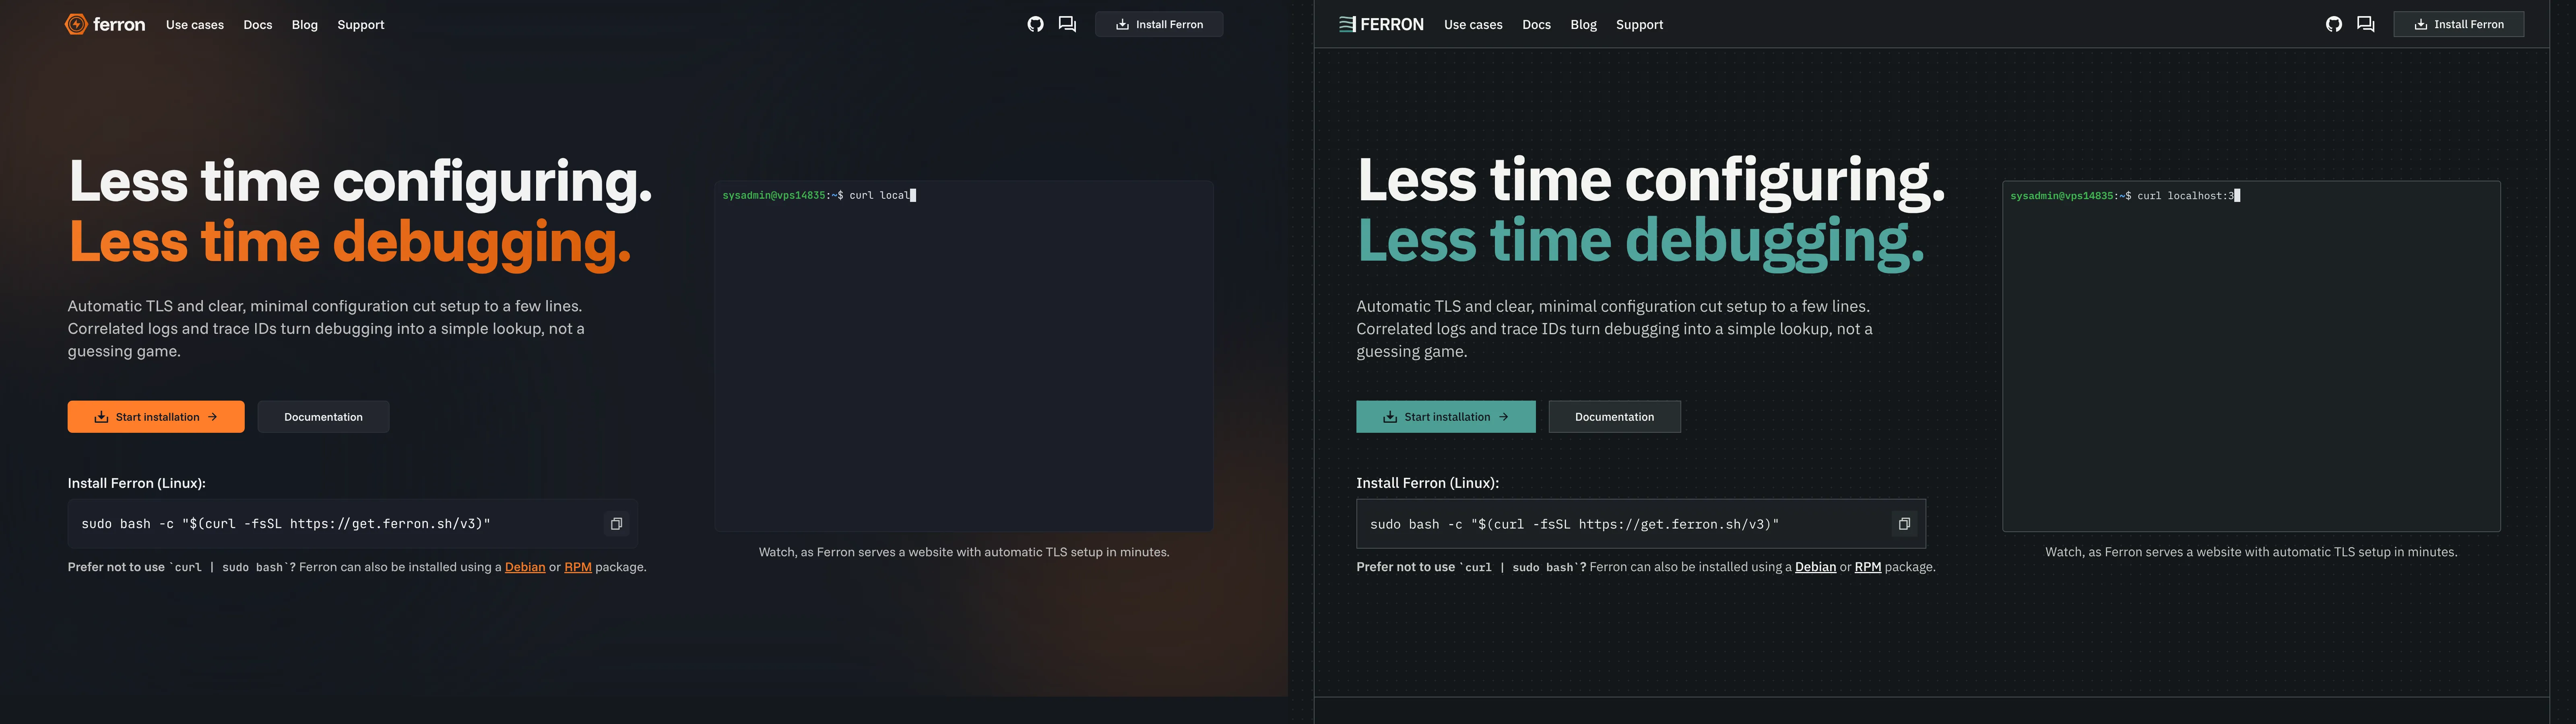The width and height of the screenshot is (2576, 724).
Task: Follow the white Debian link in teal page
Action: [1815, 567]
